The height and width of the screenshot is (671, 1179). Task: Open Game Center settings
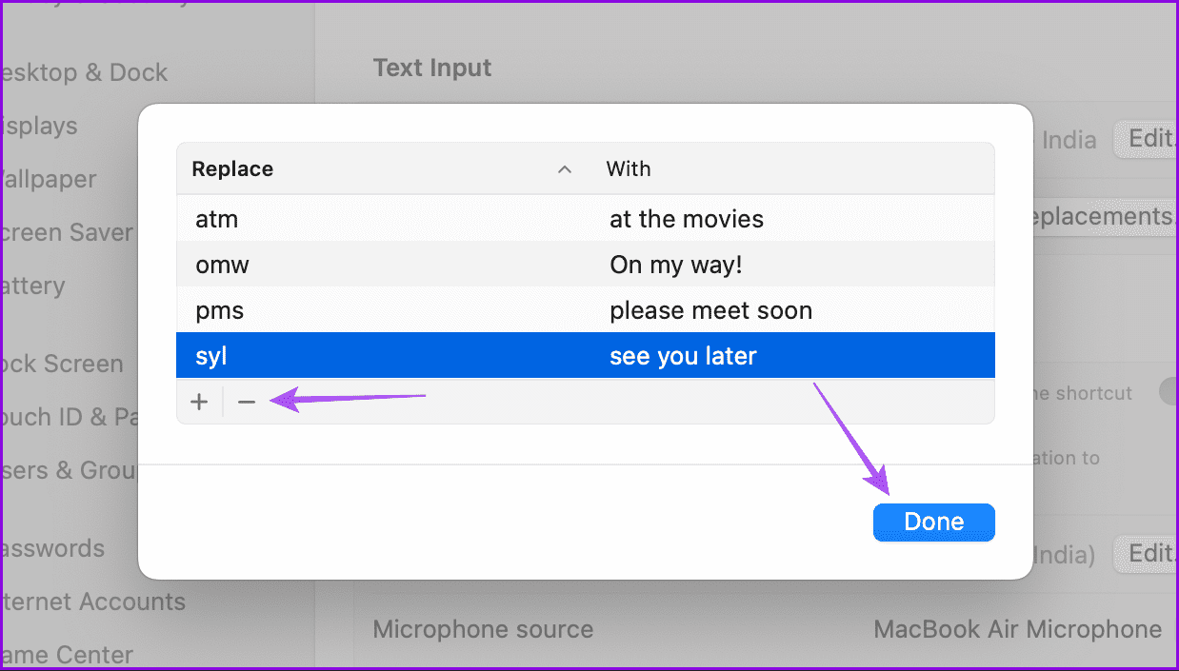67,655
